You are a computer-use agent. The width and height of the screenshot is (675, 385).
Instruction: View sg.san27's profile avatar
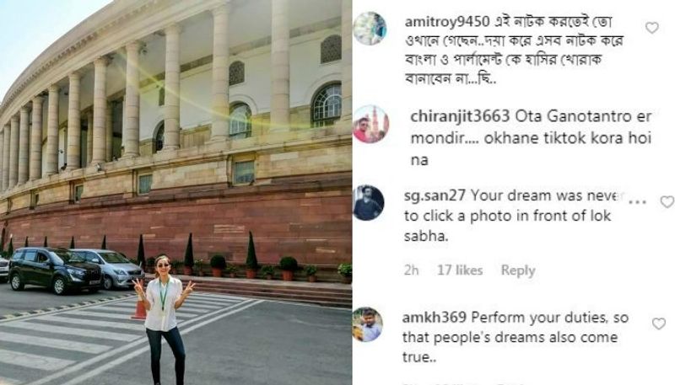coord(369,203)
